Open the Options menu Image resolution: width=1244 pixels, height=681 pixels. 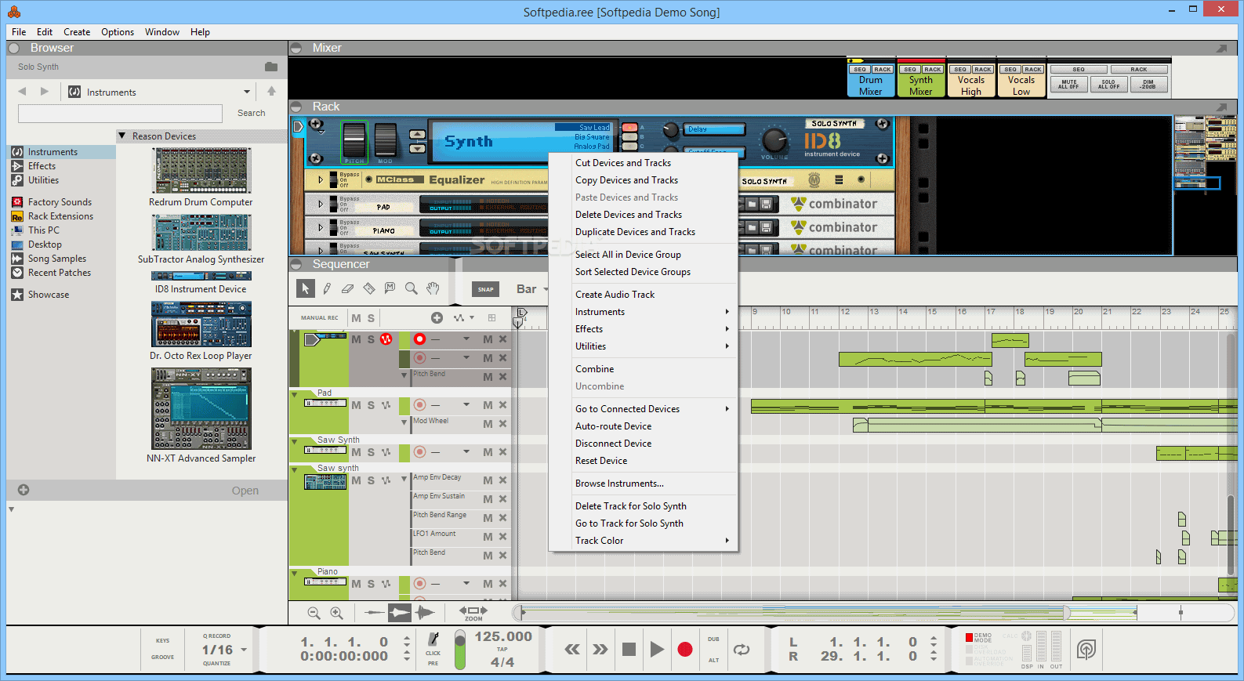tap(118, 32)
